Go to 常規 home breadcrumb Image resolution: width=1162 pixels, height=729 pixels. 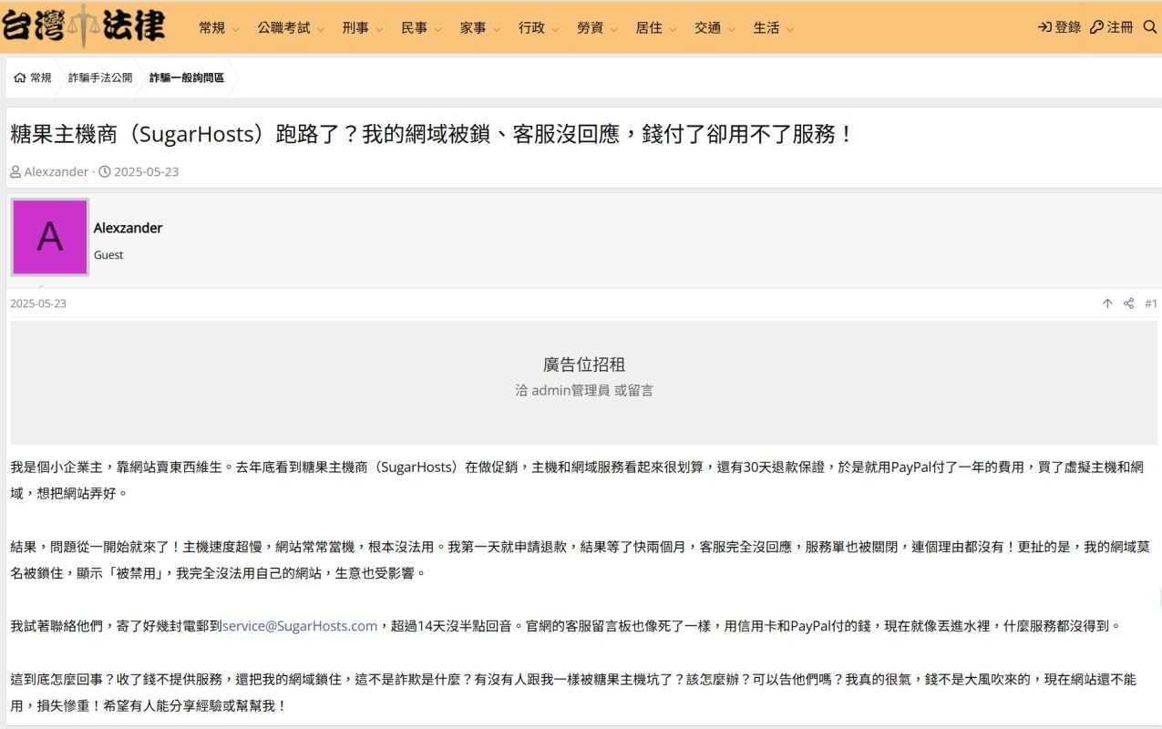click(33, 78)
